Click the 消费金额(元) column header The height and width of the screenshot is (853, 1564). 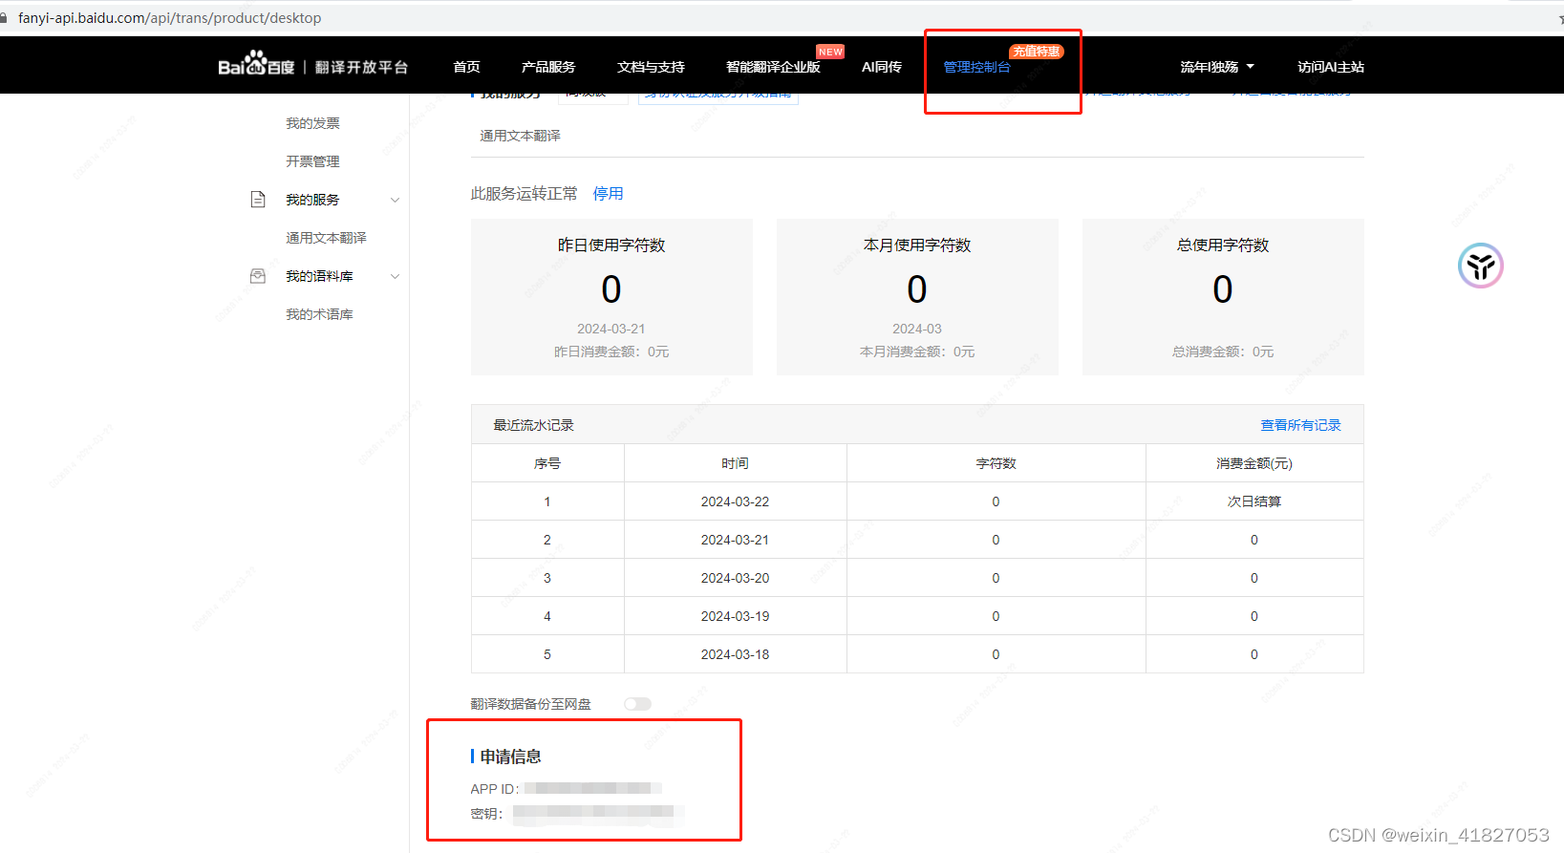(x=1254, y=463)
